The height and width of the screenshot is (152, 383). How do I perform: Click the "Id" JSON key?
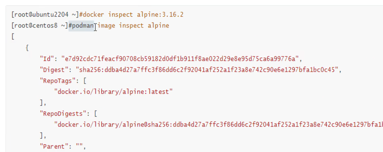tap(47, 59)
